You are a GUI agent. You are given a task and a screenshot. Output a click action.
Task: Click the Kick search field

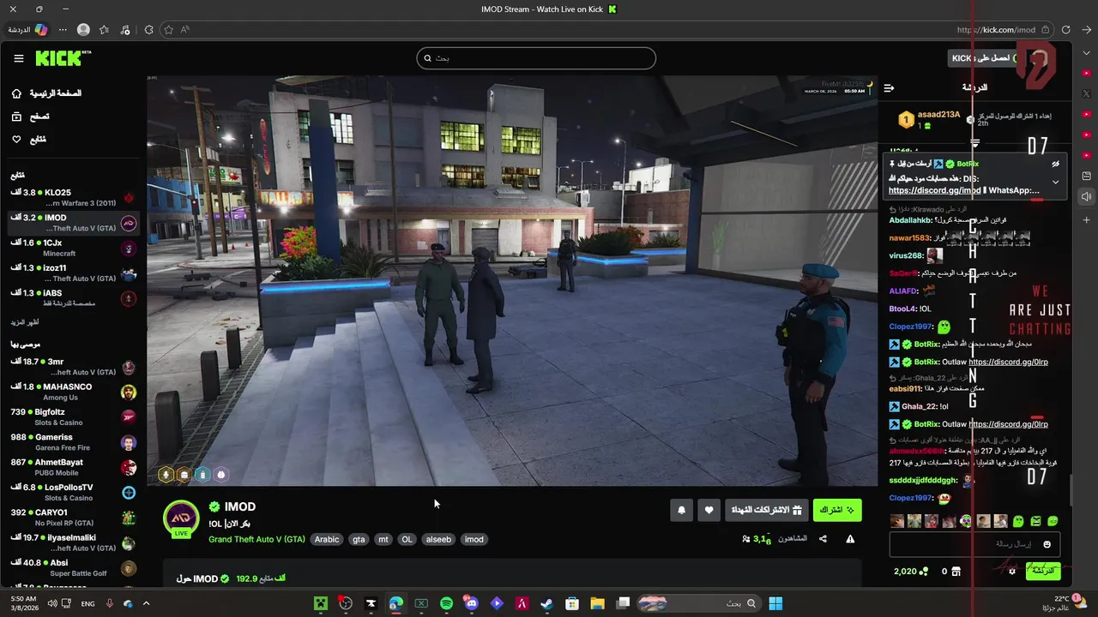pyautogui.click(x=536, y=58)
